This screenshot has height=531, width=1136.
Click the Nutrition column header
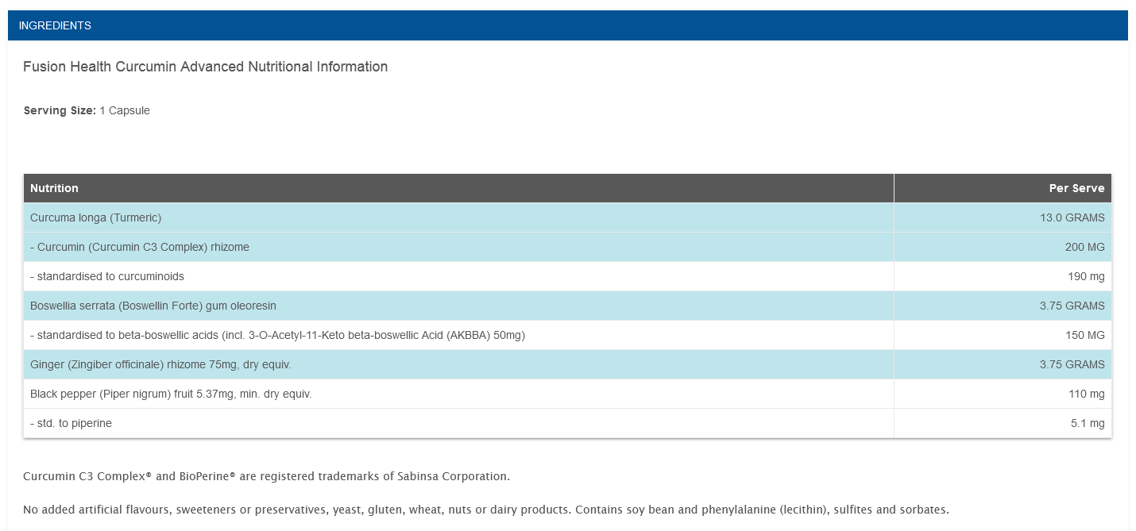[458, 188]
